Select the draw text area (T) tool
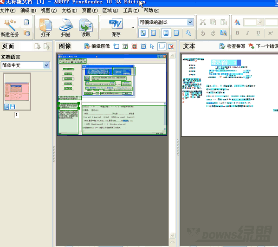The image size is (278, 247). pos(125,46)
